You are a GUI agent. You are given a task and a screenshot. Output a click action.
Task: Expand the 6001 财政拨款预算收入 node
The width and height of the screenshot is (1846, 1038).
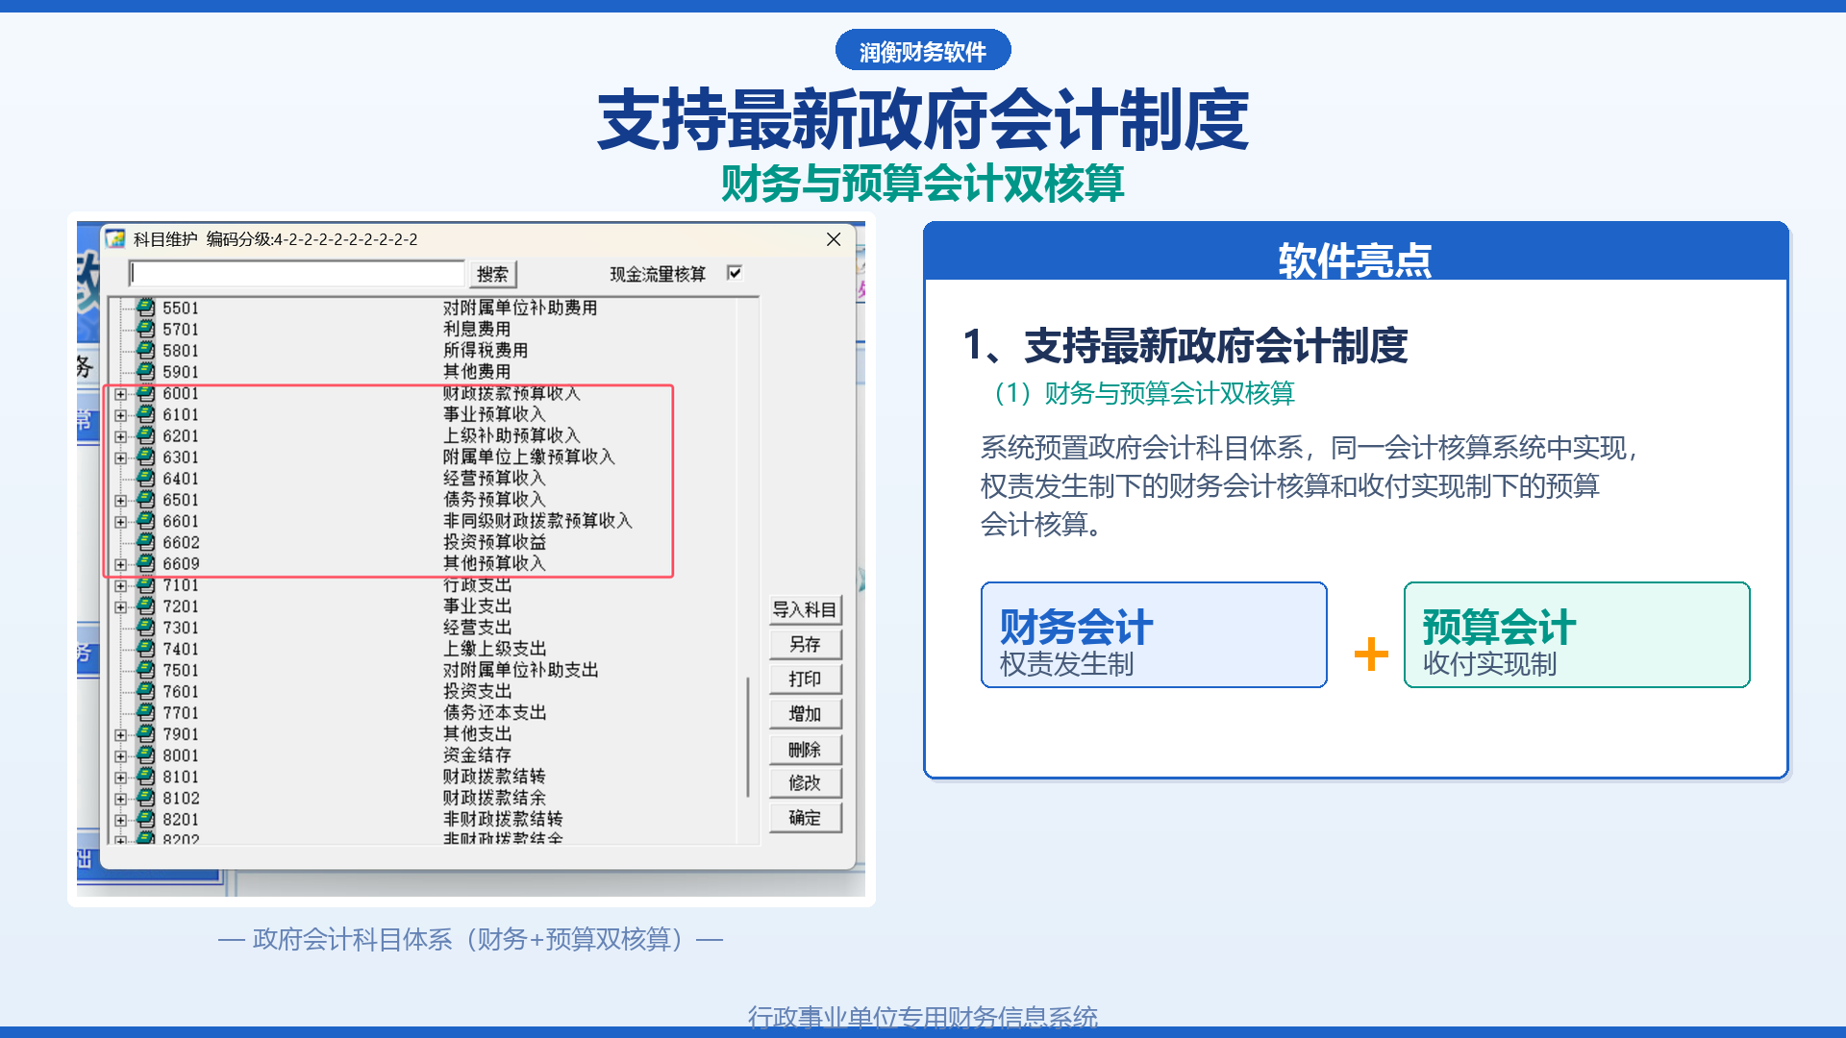tap(120, 394)
